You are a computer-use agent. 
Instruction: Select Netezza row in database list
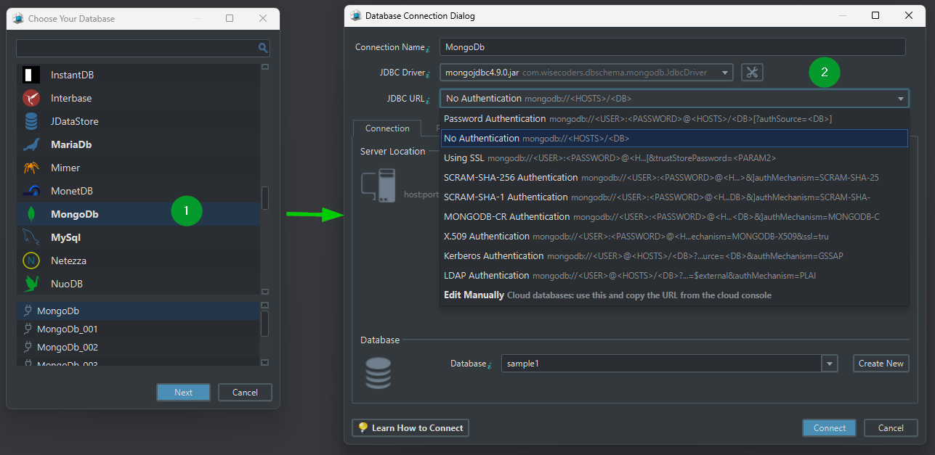click(x=138, y=261)
